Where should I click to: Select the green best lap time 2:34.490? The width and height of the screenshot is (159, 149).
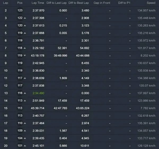[x=38, y=93]
